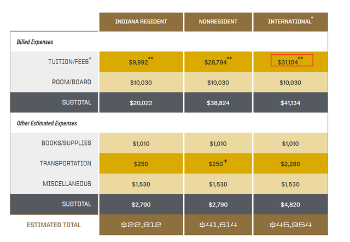Select the $41,134 international billed subtotal
Viewport: 350px width, 242px height.
click(290, 102)
